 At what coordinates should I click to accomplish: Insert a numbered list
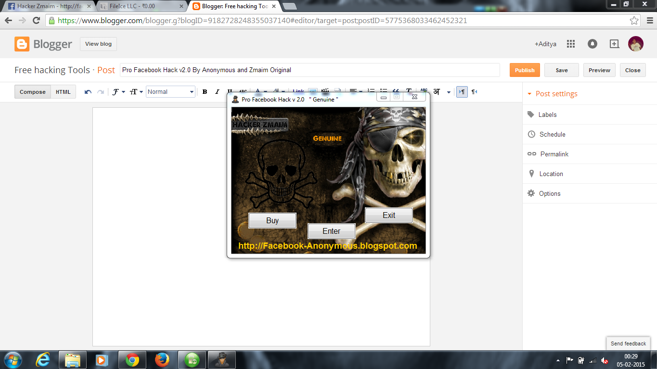pos(371,91)
